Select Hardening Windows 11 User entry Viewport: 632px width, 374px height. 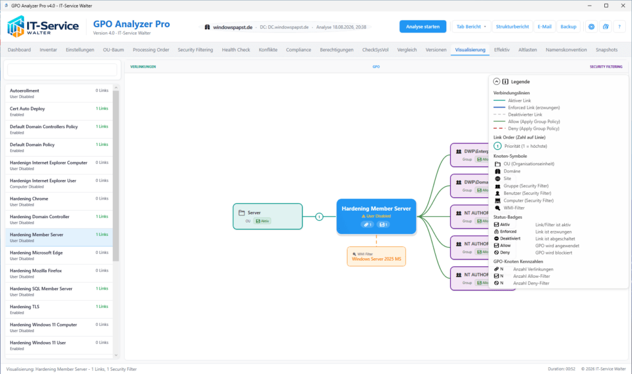pyautogui.click(x=59, y=346)
